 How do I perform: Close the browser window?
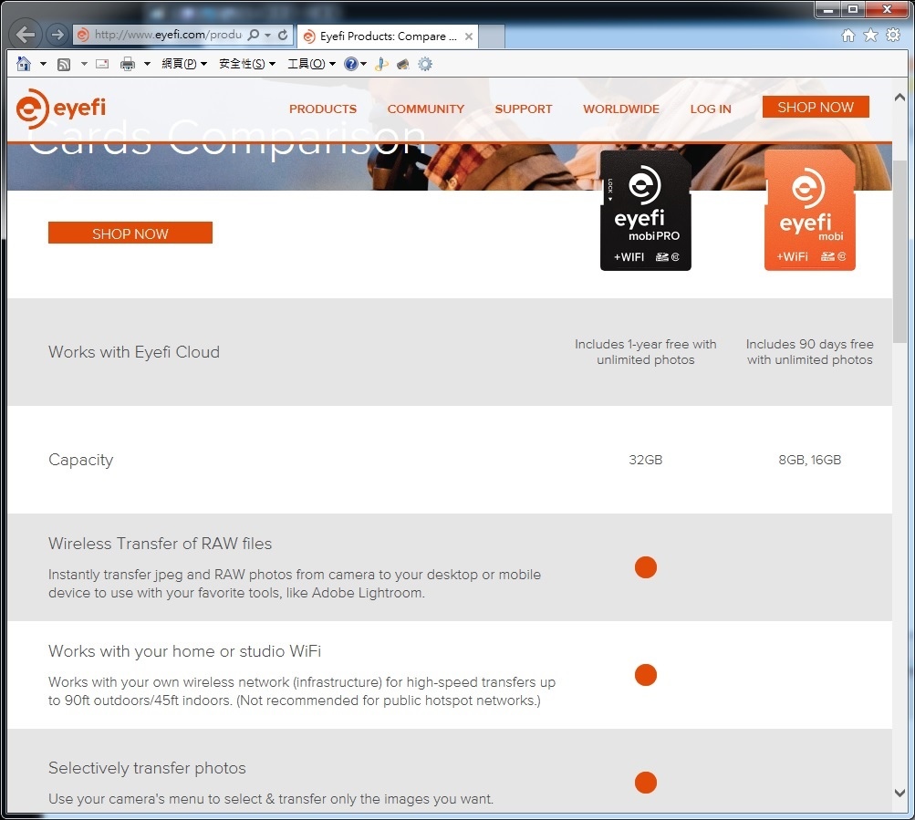click(x=887, y=9)
